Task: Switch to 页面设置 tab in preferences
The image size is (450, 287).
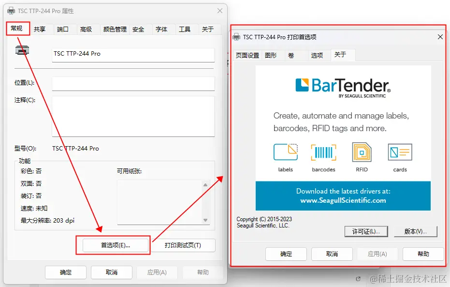Action: [x=247, y=55]
